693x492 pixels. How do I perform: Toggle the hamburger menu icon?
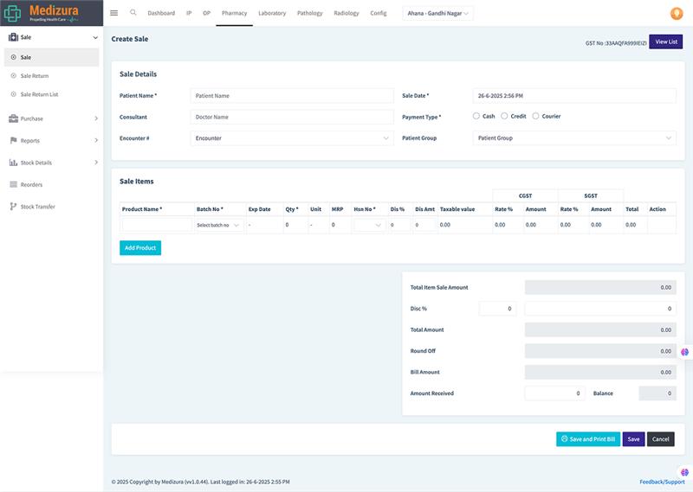[114, 13]
